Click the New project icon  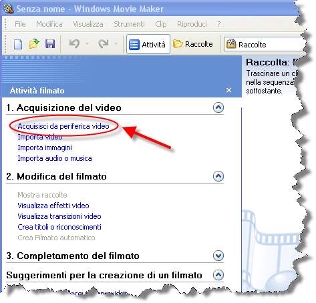coord(18,44)
